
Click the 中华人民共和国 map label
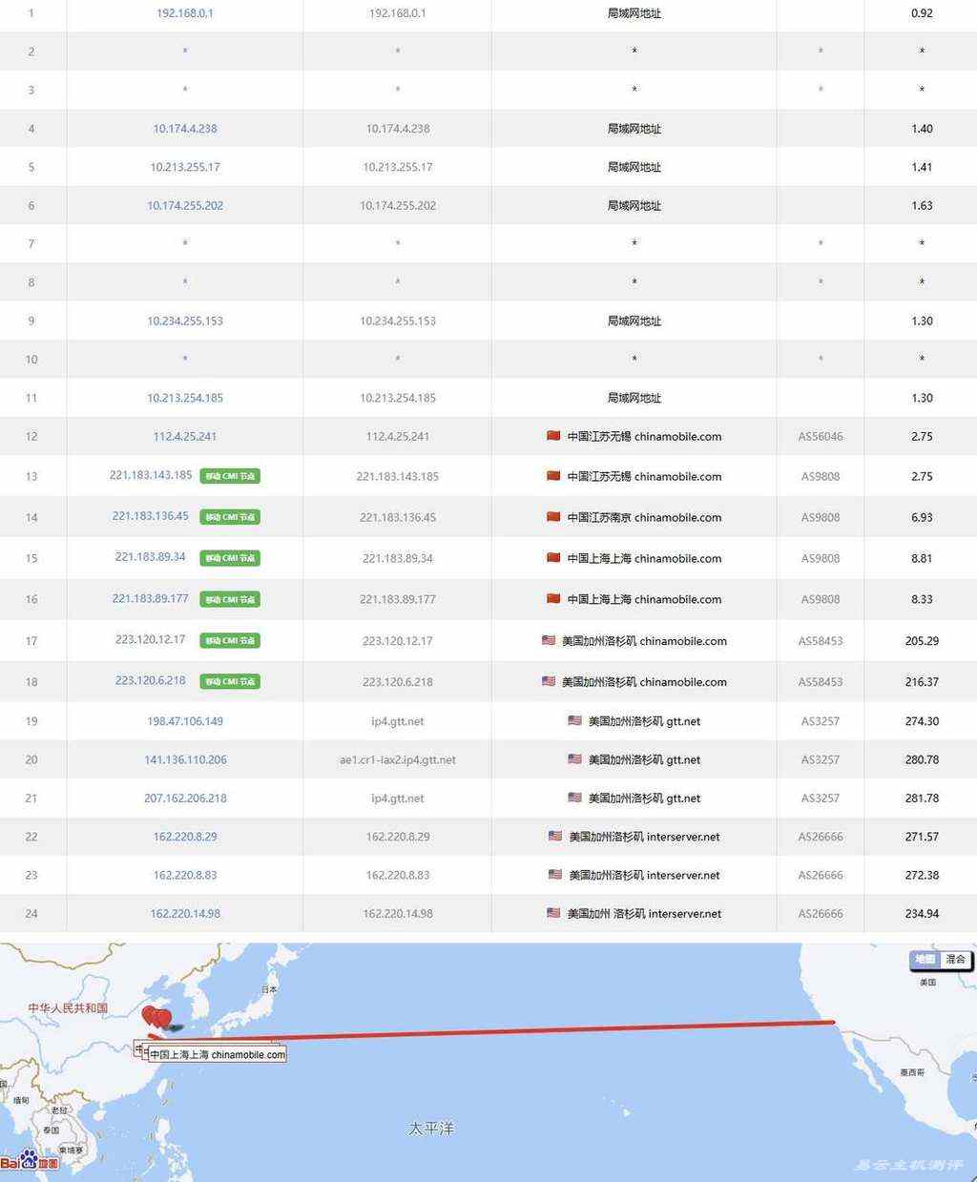[x=68, y=1007]
